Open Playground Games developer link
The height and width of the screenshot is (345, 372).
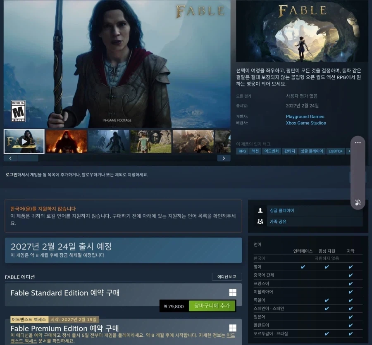pyautogui.click(x=305, y=117)
